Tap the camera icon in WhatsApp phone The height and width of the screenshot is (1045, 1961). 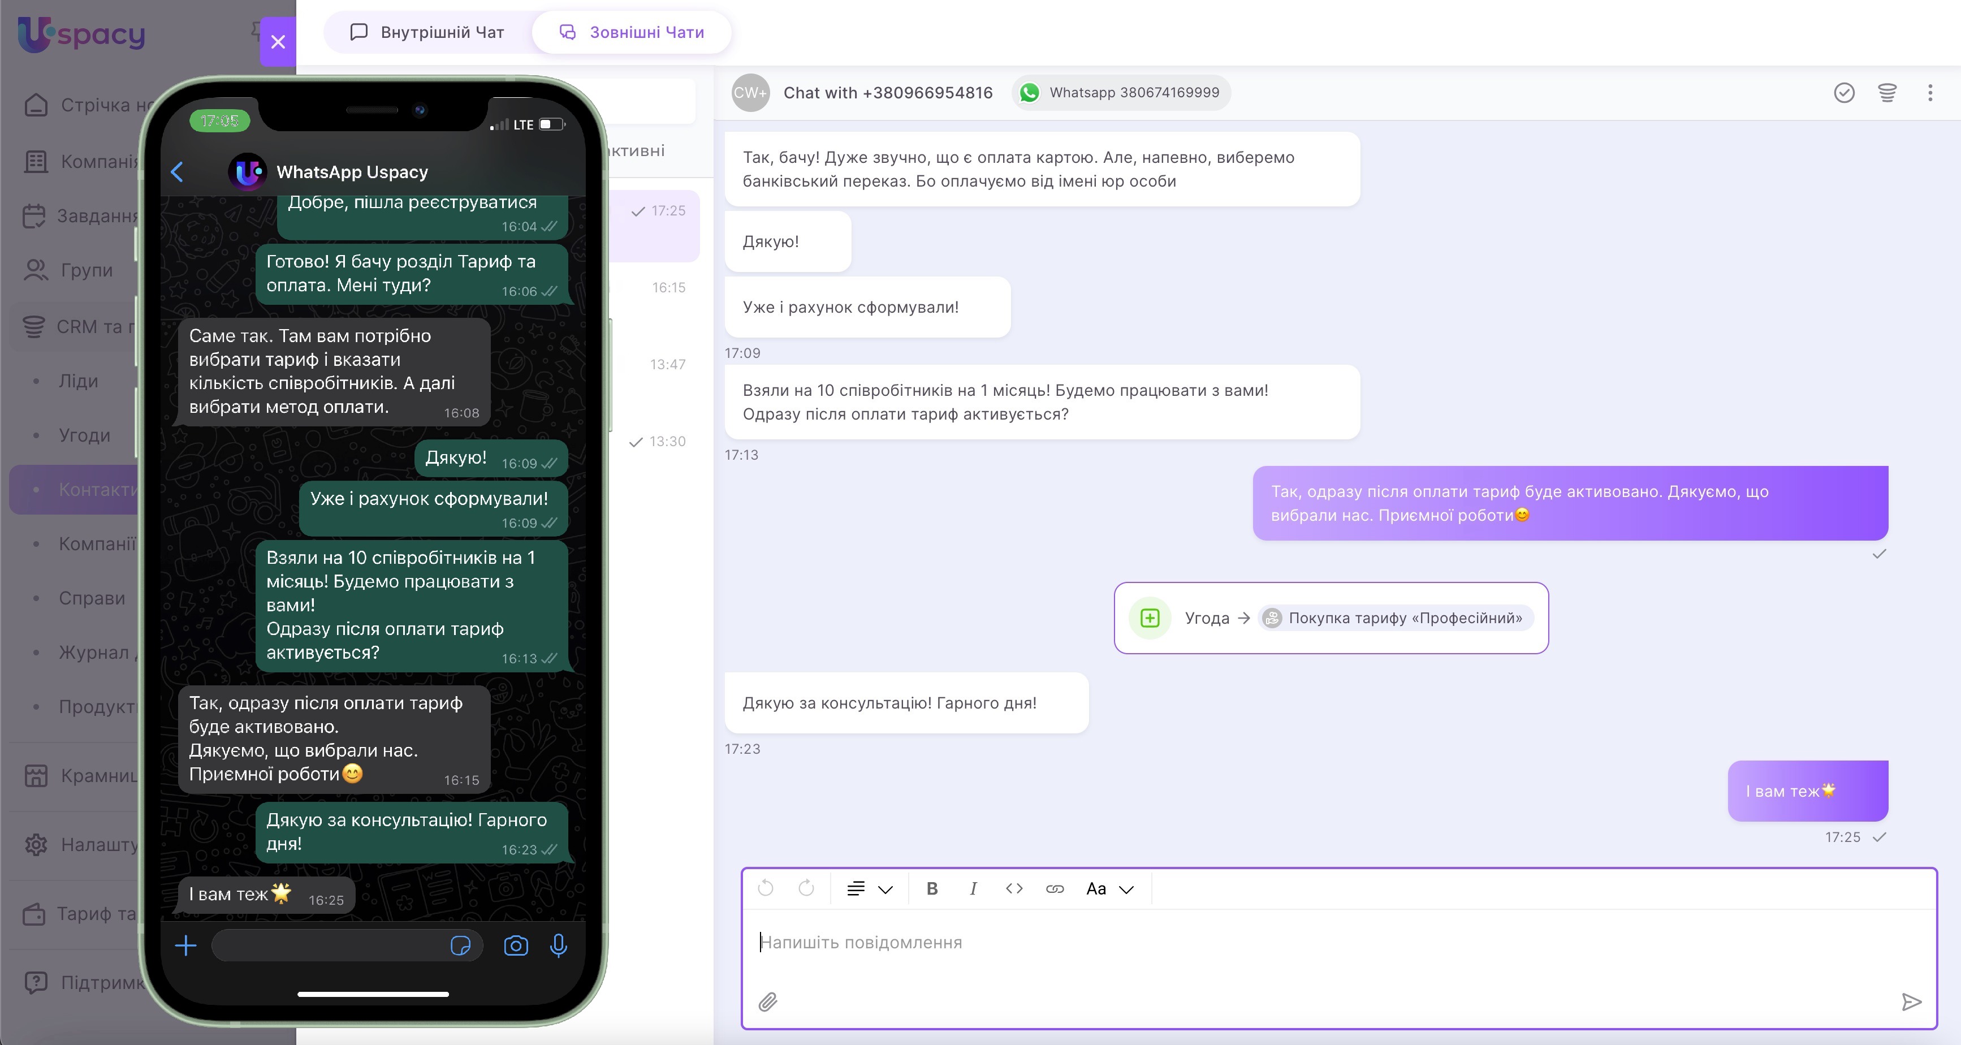[x=515, y=945]
